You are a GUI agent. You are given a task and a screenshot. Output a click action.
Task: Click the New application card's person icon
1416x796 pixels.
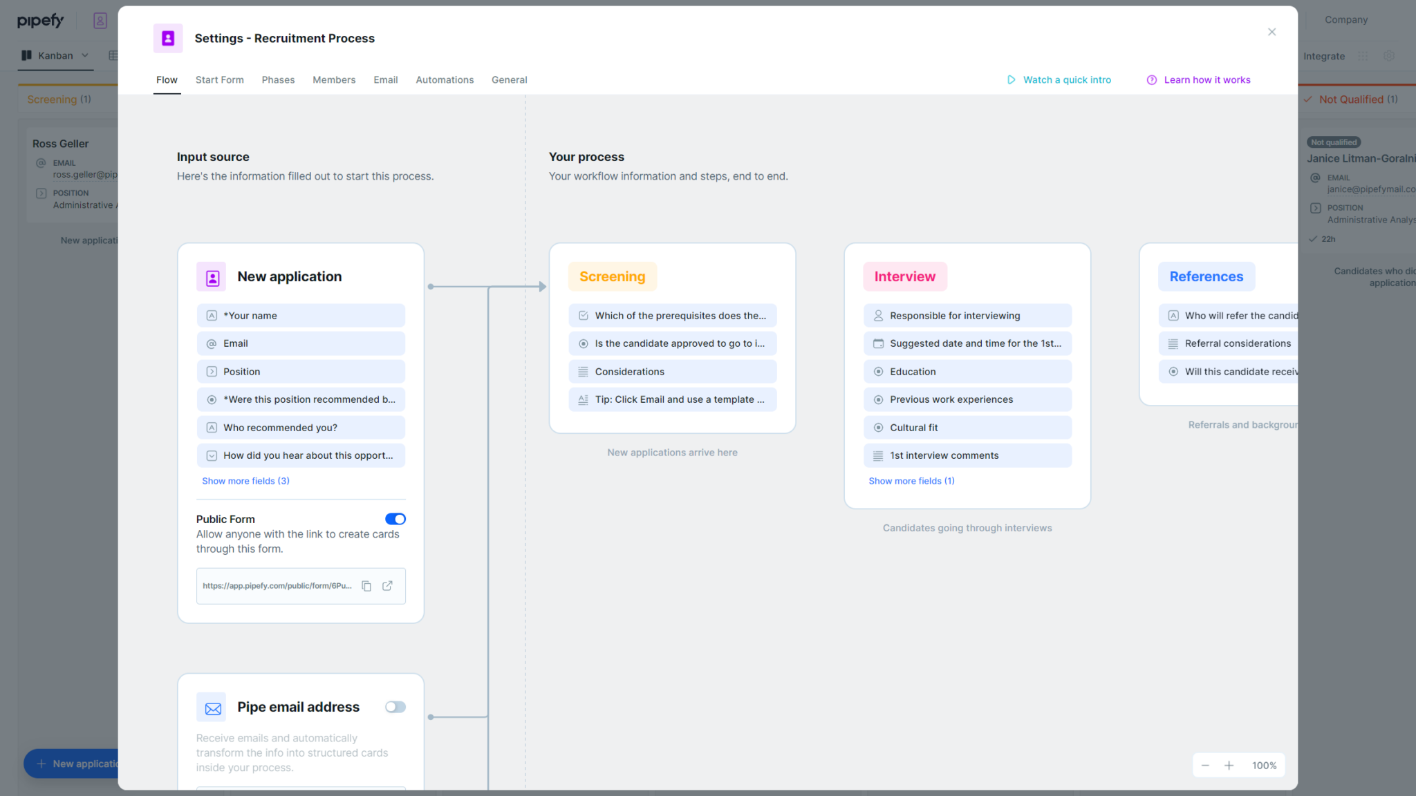[212, 276]
